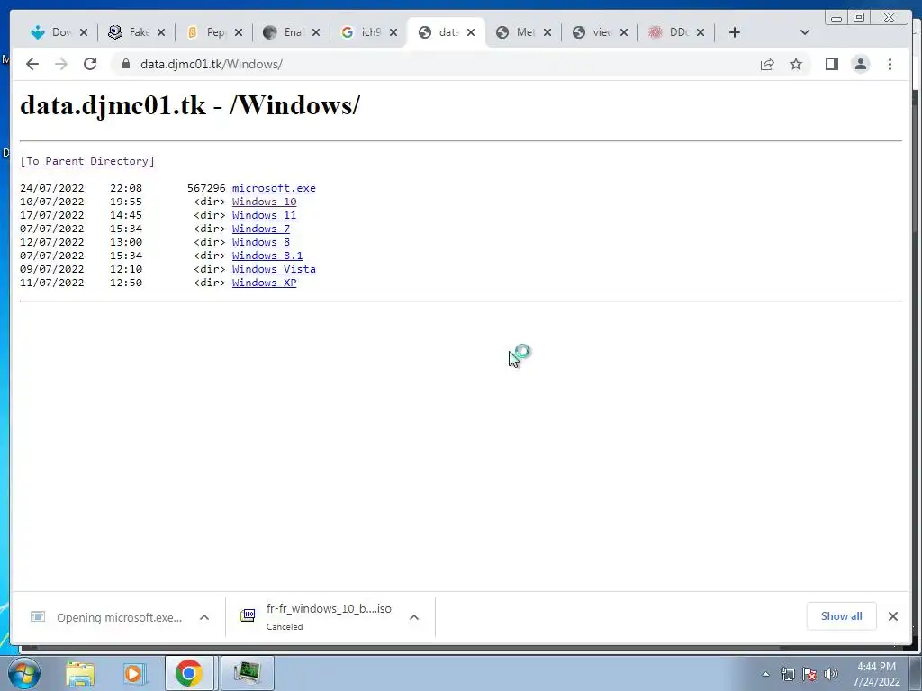Switch to the Google 'ich9' tab
The image size is (922, 691).
click(362, 32)
